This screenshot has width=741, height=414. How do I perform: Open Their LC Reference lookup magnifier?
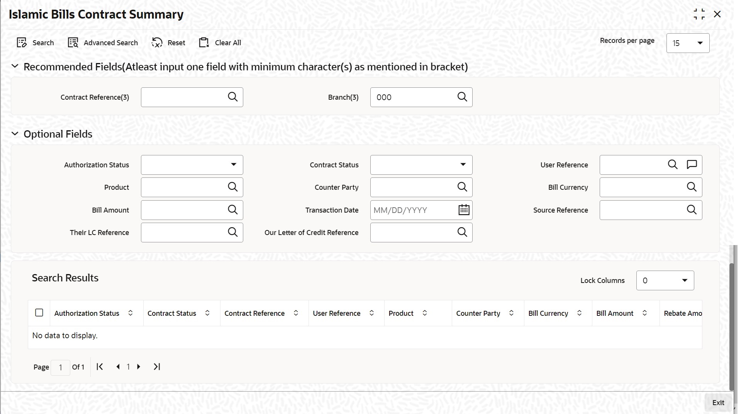[233, 232]
